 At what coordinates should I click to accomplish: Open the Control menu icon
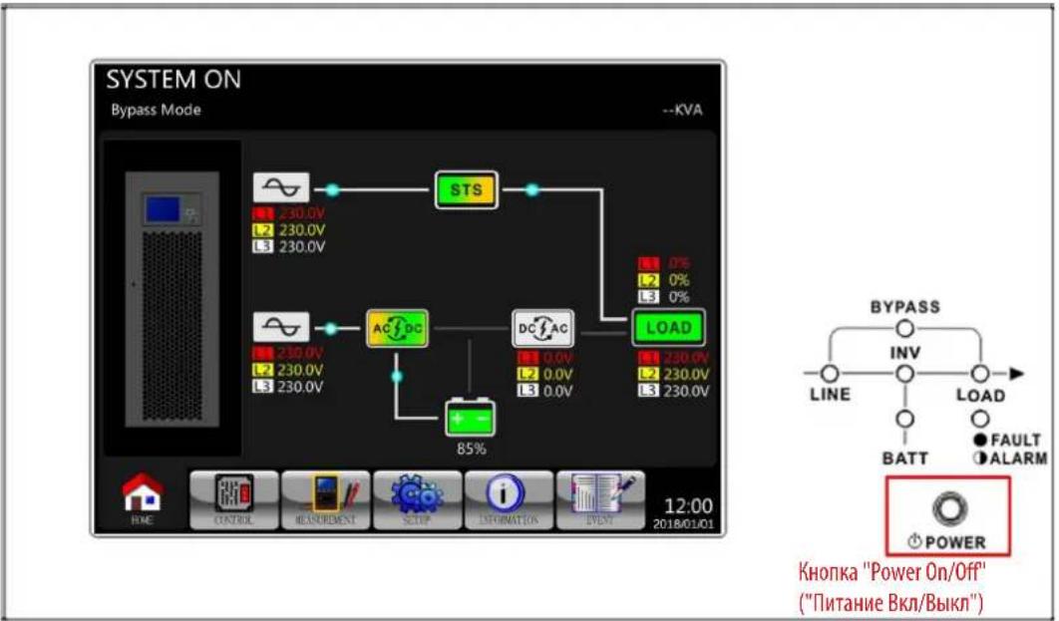[233, 499]
